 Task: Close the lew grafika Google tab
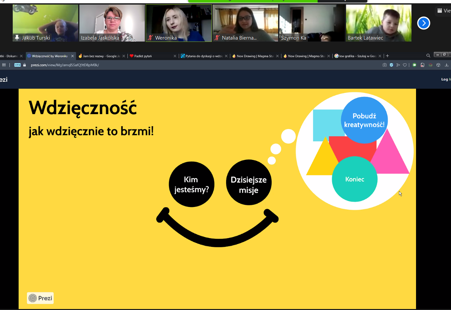point(380,56)
